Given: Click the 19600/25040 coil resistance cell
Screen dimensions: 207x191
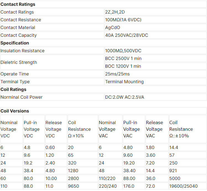Looking at the screenshot, I should pyautogui.click(x=188, y=186).
